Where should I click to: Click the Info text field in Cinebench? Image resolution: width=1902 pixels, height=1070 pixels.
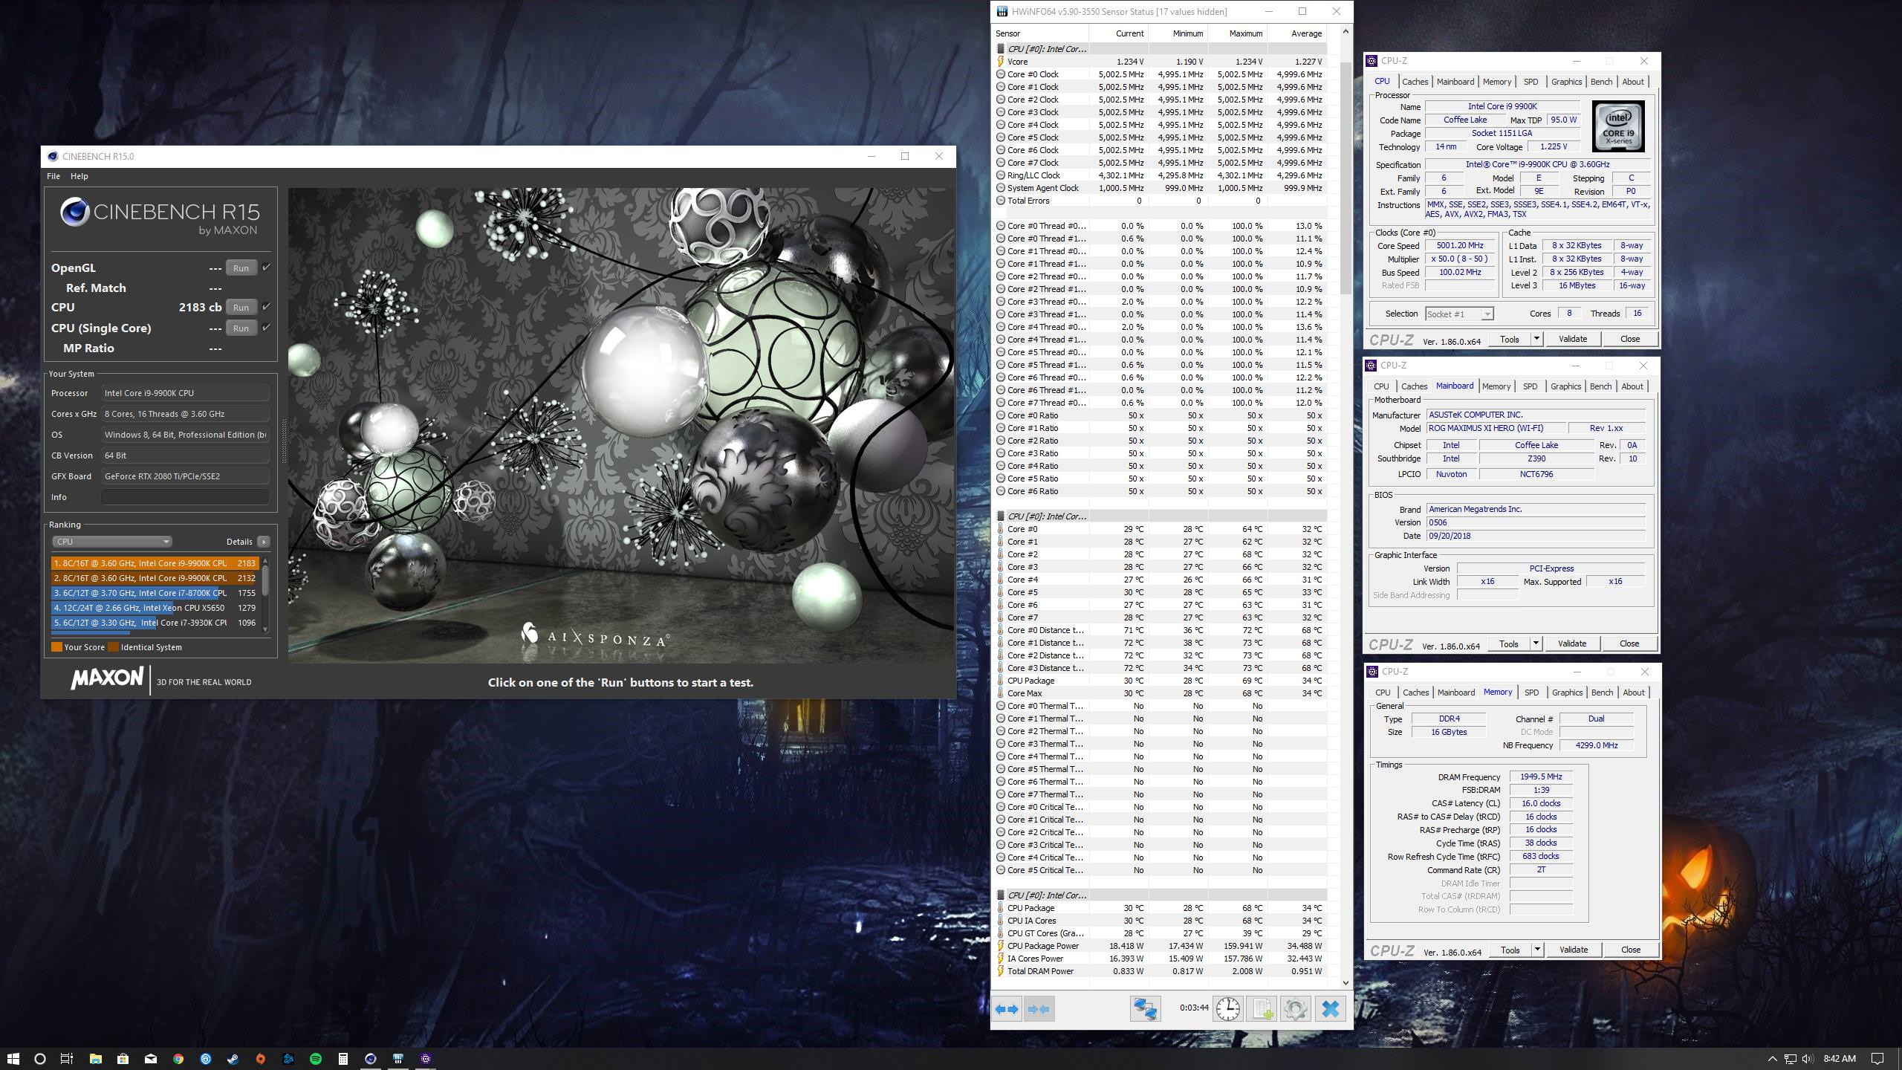coord(185,497)
